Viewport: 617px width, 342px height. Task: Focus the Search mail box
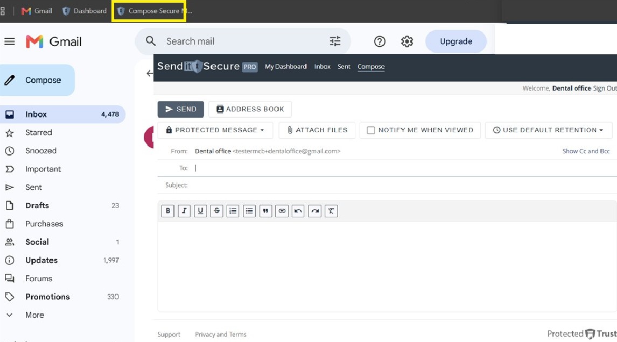[x=244, y=41]
